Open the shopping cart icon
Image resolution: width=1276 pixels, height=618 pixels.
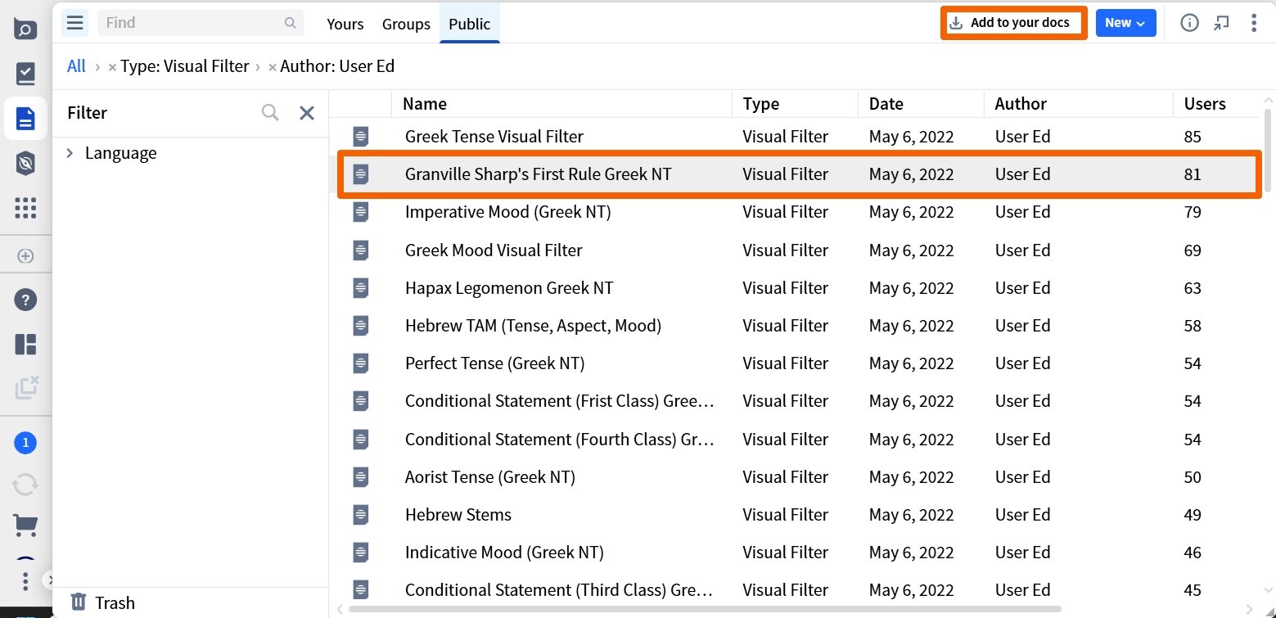pos(26,525)
